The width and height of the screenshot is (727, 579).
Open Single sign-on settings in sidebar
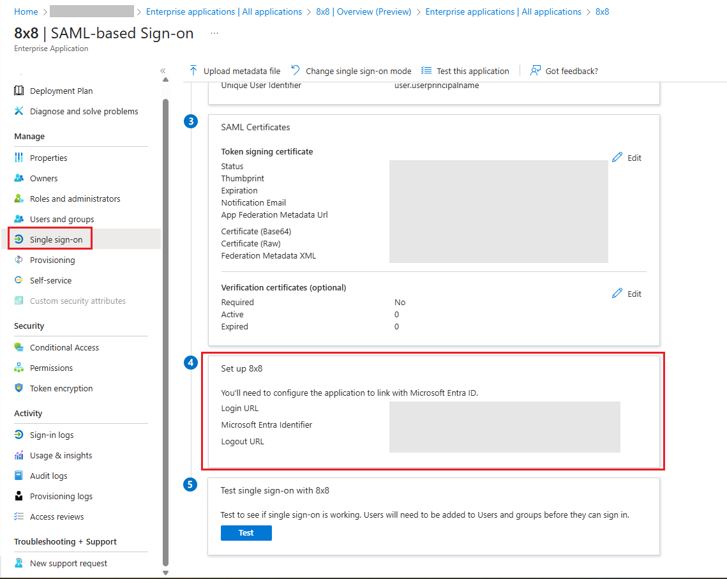[x=56, y=238]
